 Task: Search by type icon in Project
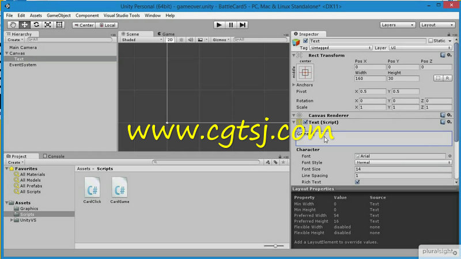pos(267,162)
